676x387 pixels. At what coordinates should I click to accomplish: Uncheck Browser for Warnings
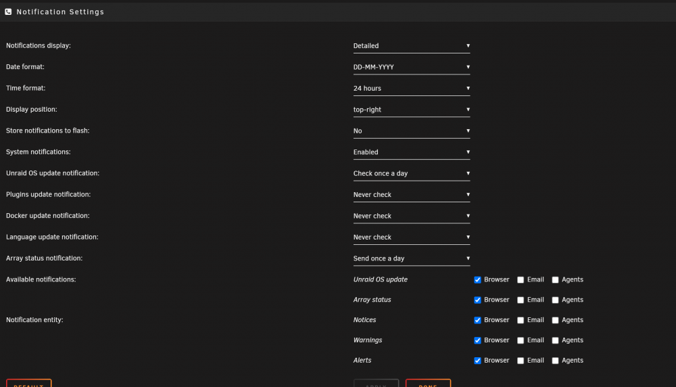(477, 340)
